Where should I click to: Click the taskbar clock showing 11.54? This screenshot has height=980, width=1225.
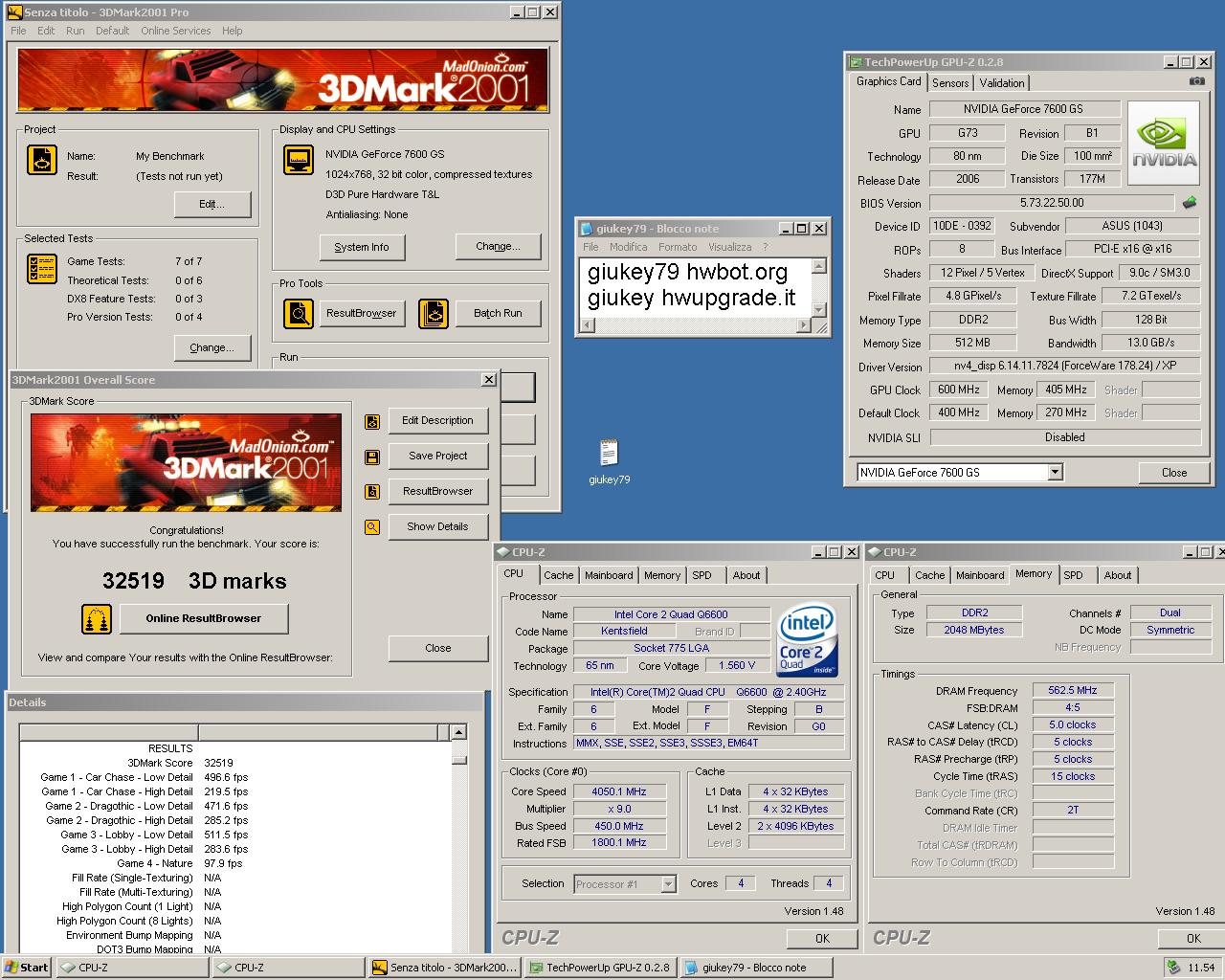click(x=1201, y=968)
